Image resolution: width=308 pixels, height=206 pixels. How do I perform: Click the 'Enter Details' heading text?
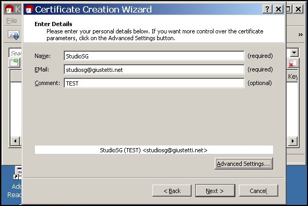[53, 24]
